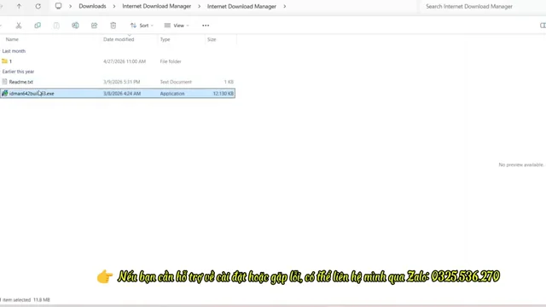Delete the selected file with trash icon
This screenshot has height=307, width=546.
pyautogui.click(x=113, y=26)
